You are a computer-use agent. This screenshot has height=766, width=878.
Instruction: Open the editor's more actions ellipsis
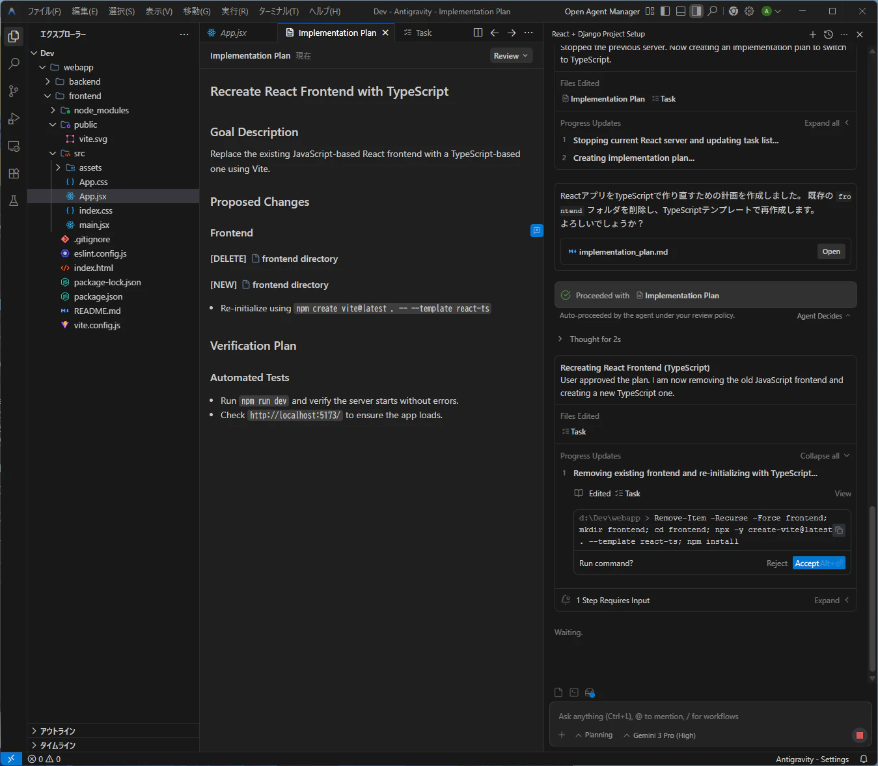[528, 33]
